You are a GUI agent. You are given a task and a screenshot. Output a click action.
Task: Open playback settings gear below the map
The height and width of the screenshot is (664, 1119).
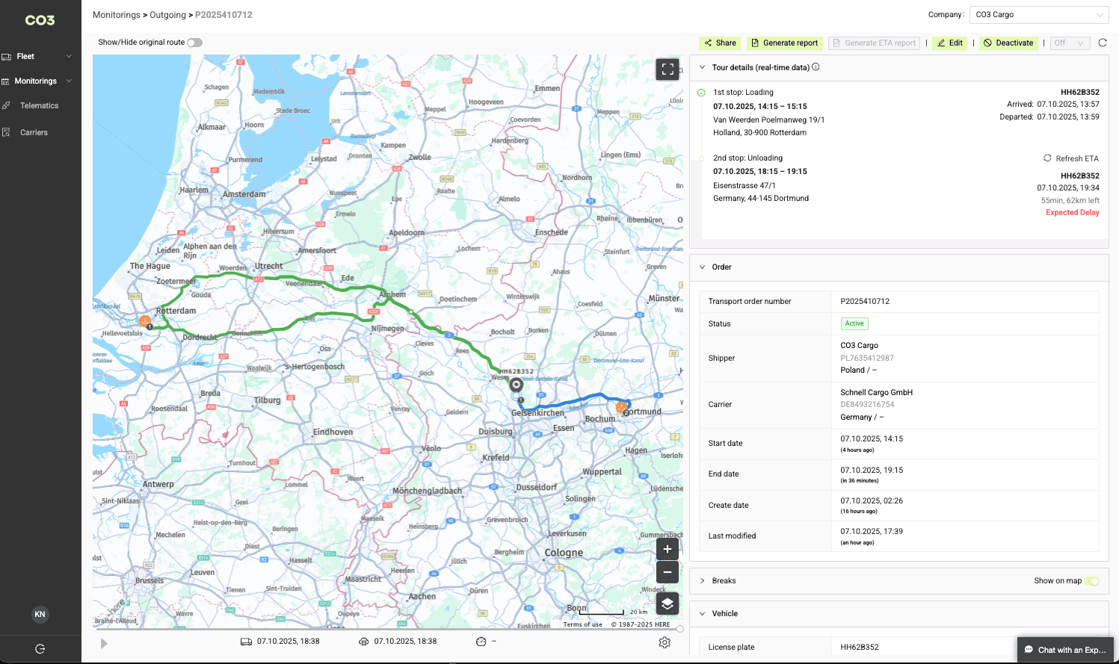pyautogui.click(x=664, y=642)
